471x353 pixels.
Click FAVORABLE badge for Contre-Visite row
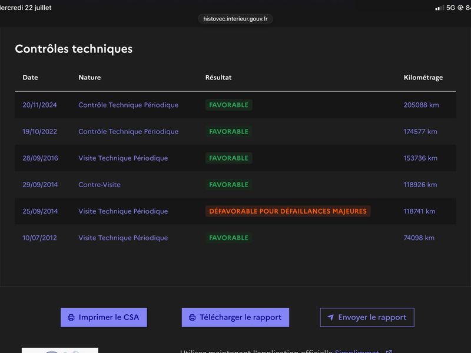228,185
